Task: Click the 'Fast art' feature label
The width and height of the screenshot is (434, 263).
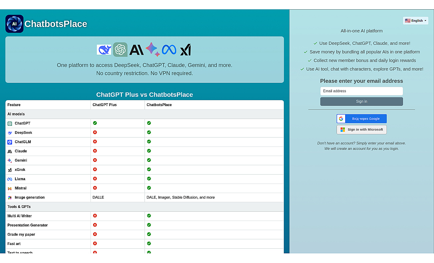Action: (14, 244)
